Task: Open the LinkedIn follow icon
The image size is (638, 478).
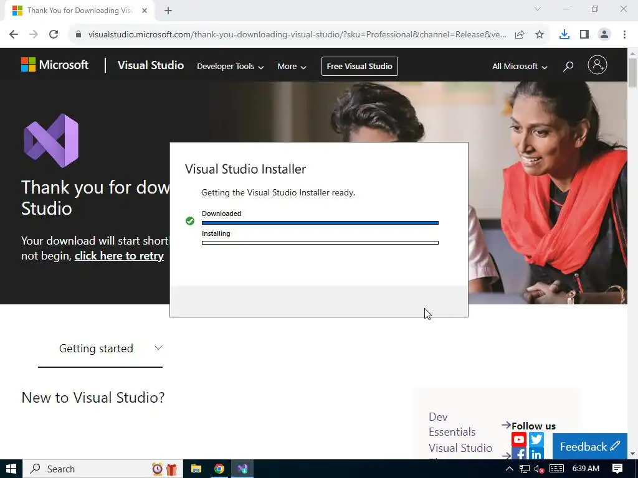Action: 536,454
